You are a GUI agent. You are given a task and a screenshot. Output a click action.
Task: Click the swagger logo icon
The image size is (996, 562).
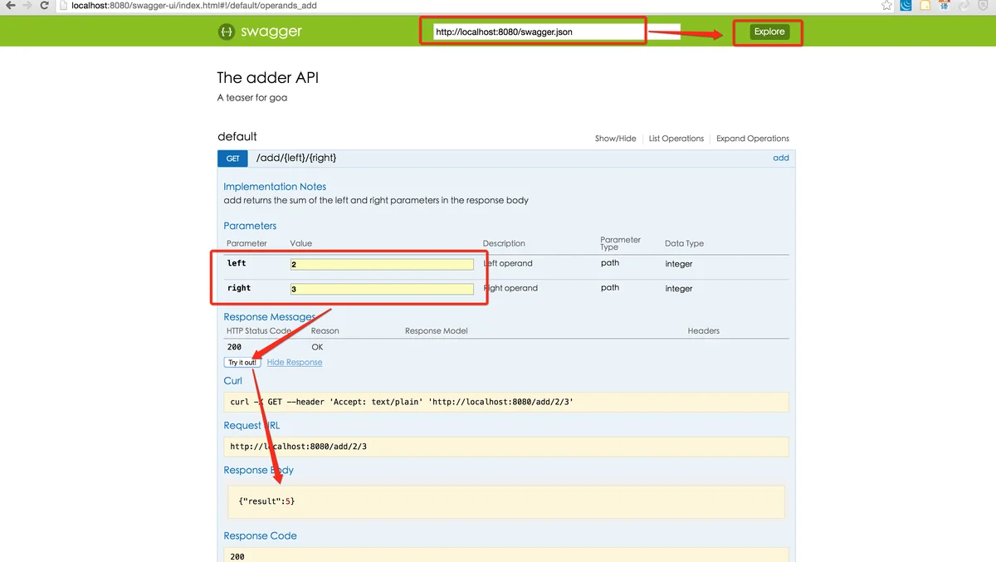227,32
